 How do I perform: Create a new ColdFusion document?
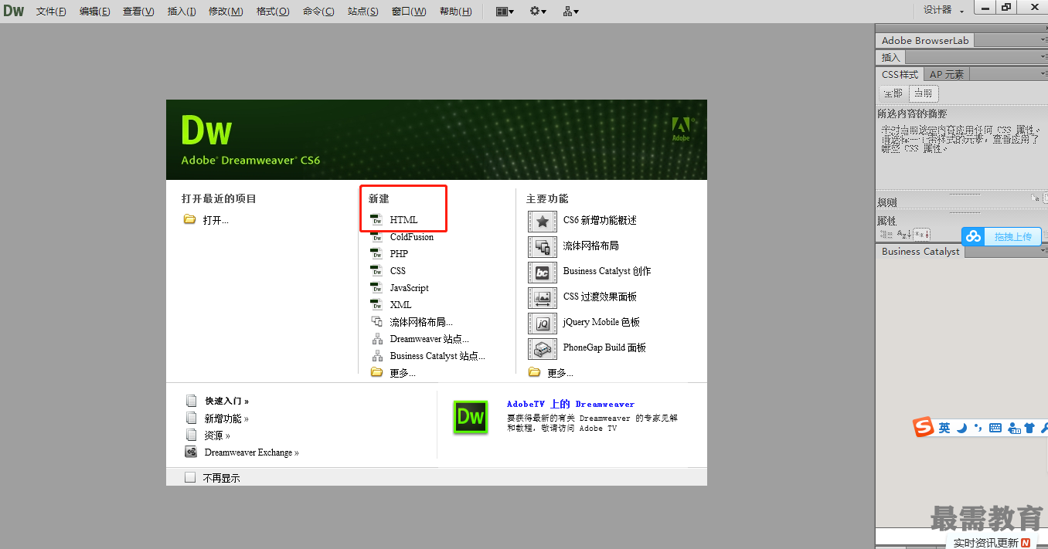[402, 237]
